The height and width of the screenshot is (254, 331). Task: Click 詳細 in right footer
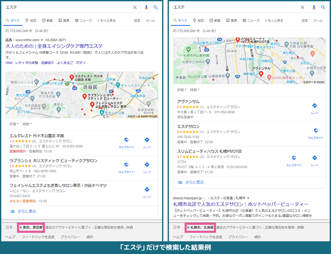[x=300, y=227]
